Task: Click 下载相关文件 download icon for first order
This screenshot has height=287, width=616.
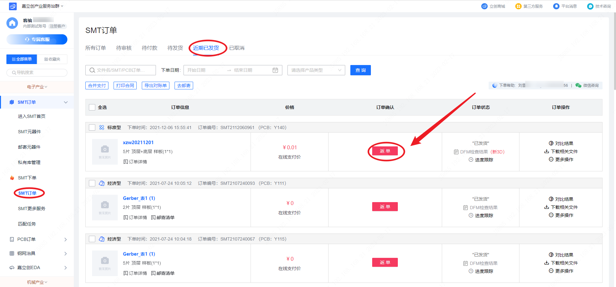Action: point(547,152)
